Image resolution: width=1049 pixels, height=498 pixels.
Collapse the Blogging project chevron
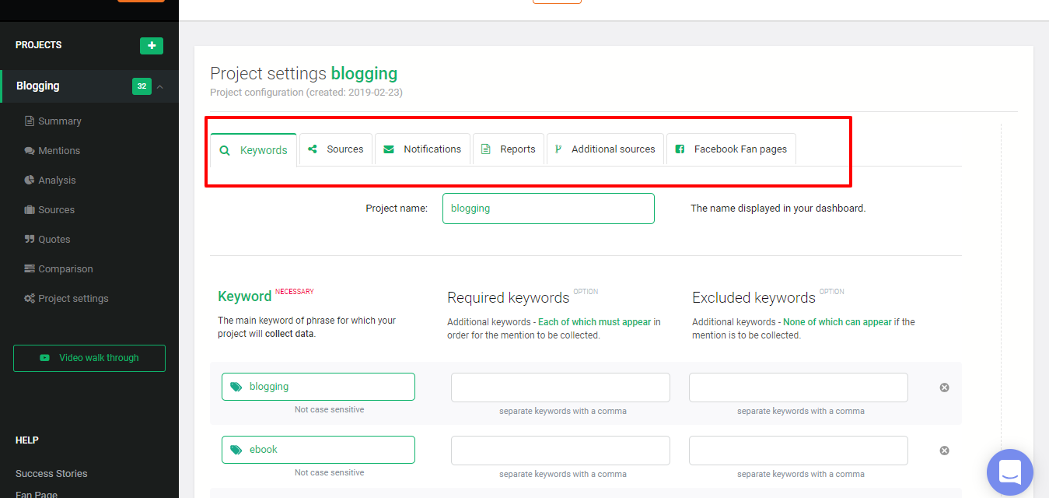pyautogui.click(x=160, y=86)
